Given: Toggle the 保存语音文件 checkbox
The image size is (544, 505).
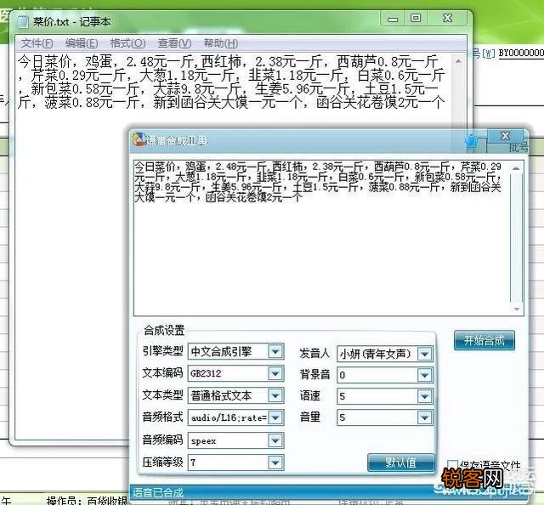Looking at the screenshot, I should coord(452,465).
